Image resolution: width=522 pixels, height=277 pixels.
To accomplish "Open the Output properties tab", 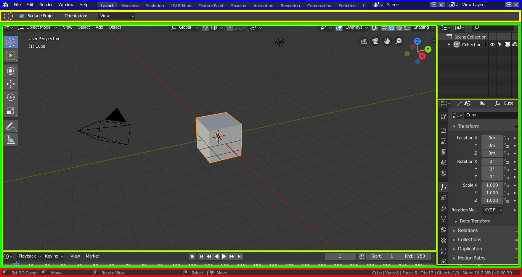I will (443, 141).
